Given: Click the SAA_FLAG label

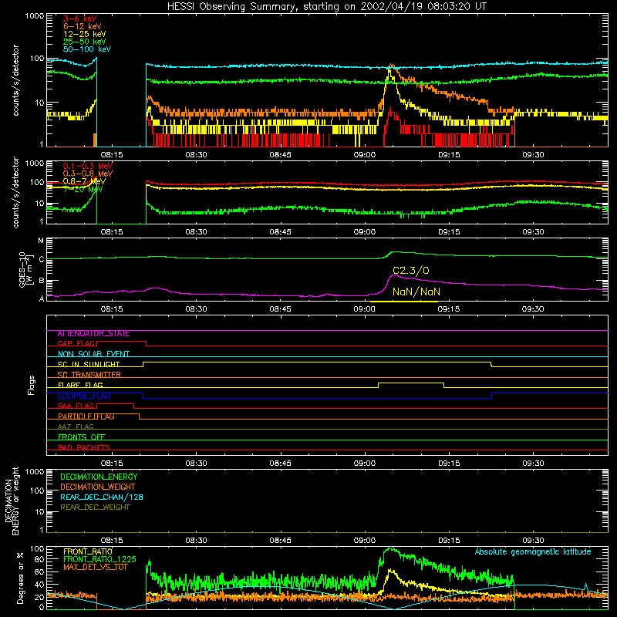Looking at the screenshot, I should (x=76, y=406).
